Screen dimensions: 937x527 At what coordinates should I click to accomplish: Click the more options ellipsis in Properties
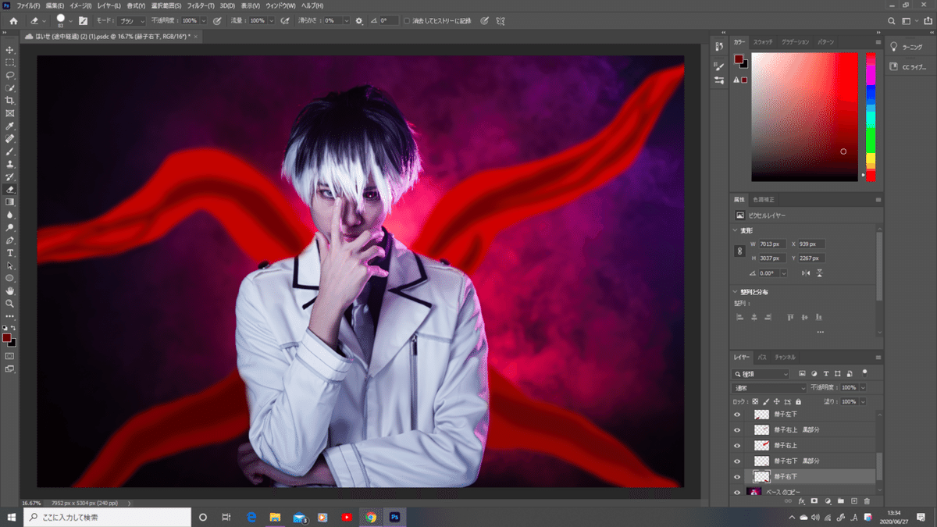820,333
